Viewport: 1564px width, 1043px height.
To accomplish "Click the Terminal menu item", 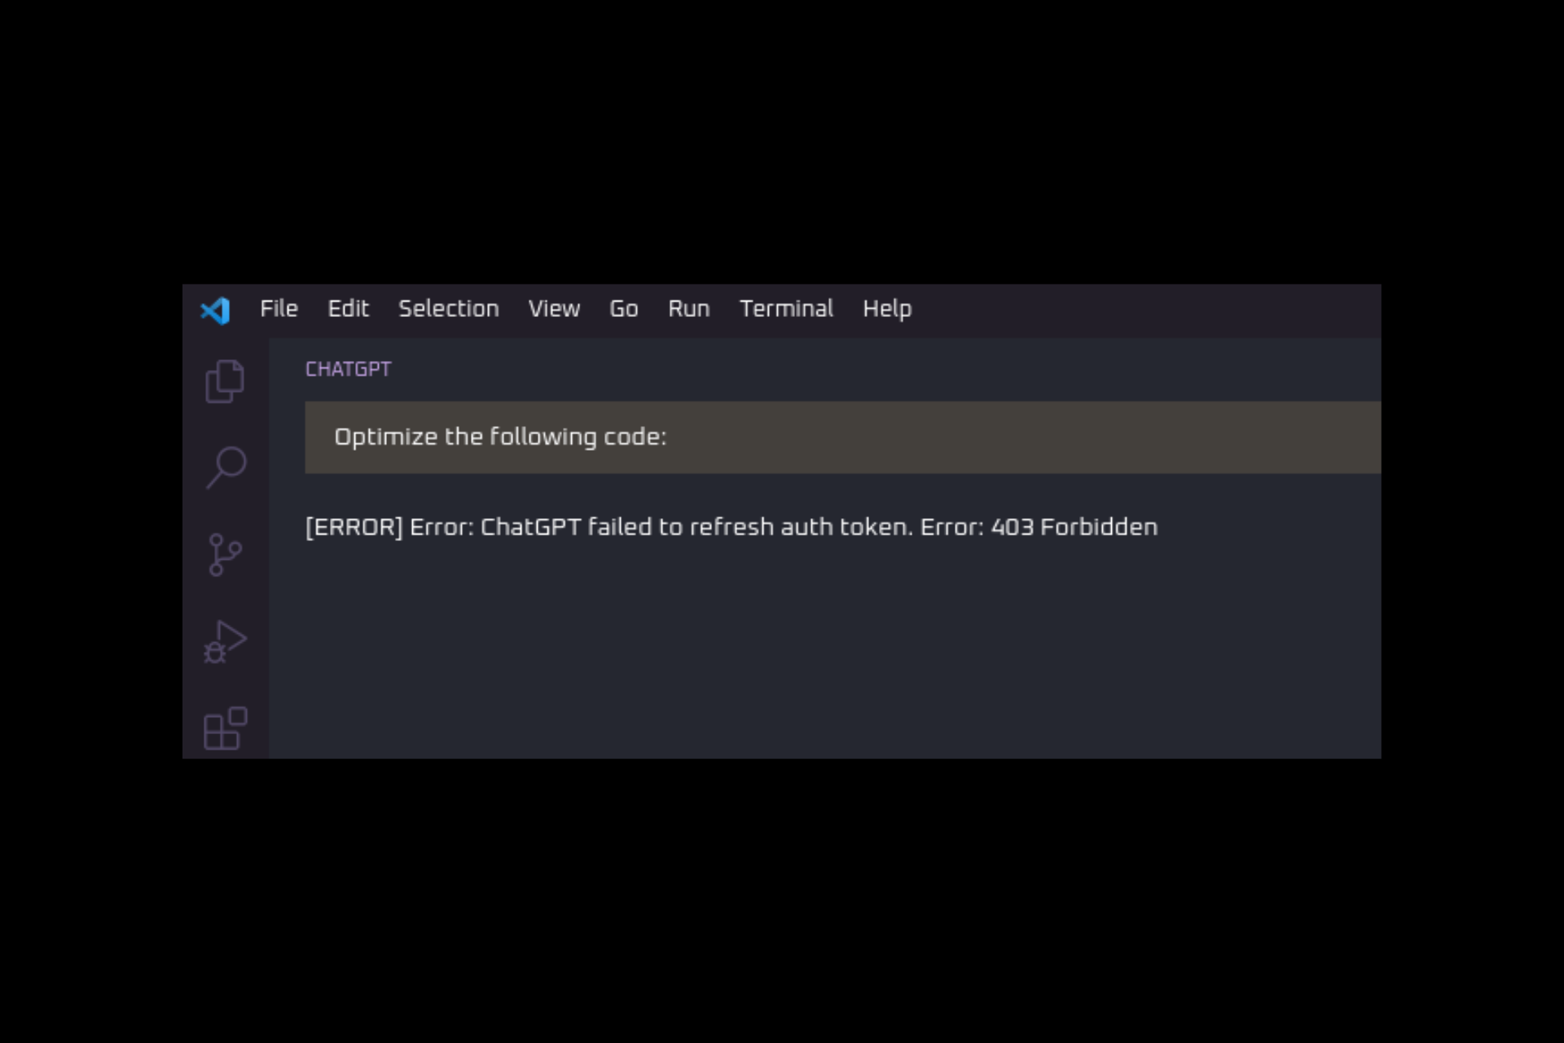I will pos(787,309).
